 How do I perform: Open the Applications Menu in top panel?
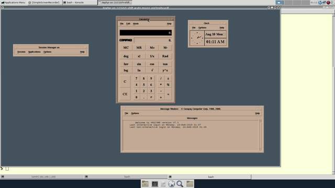tap(13, 3)
